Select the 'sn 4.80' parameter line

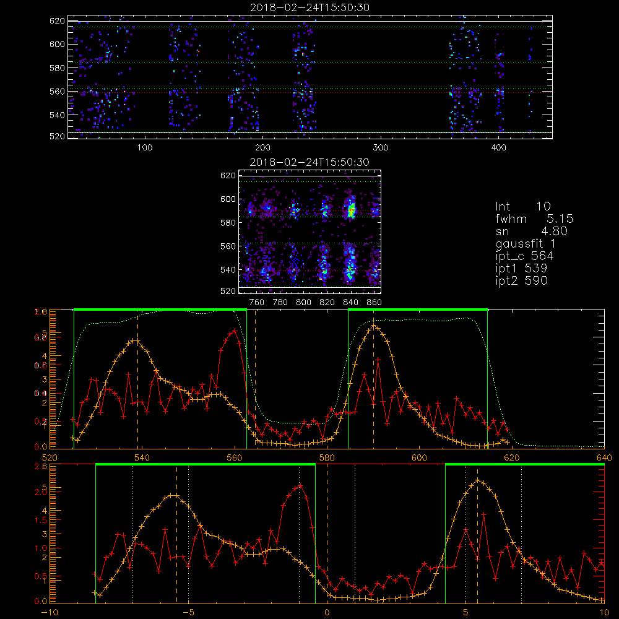tap(531, 232)
